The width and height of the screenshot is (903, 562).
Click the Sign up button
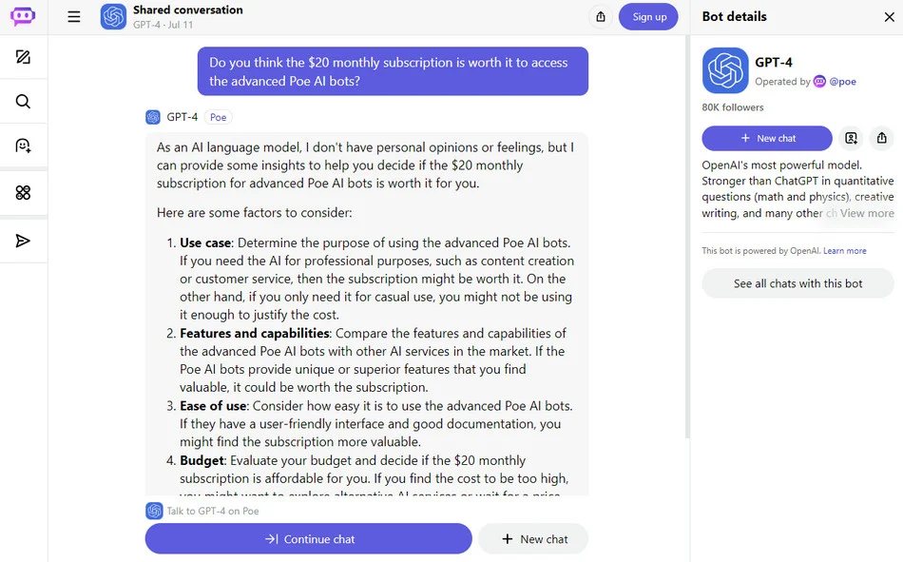tap(648, 17)
